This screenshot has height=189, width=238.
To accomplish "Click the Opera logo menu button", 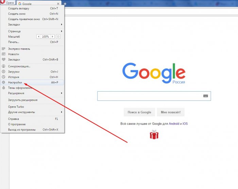I will pyautogui.click(x=8, y=3).
